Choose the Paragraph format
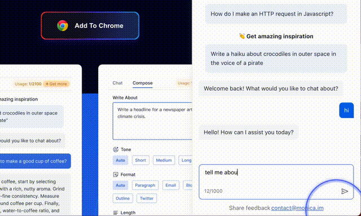 [x=145, y=185]
